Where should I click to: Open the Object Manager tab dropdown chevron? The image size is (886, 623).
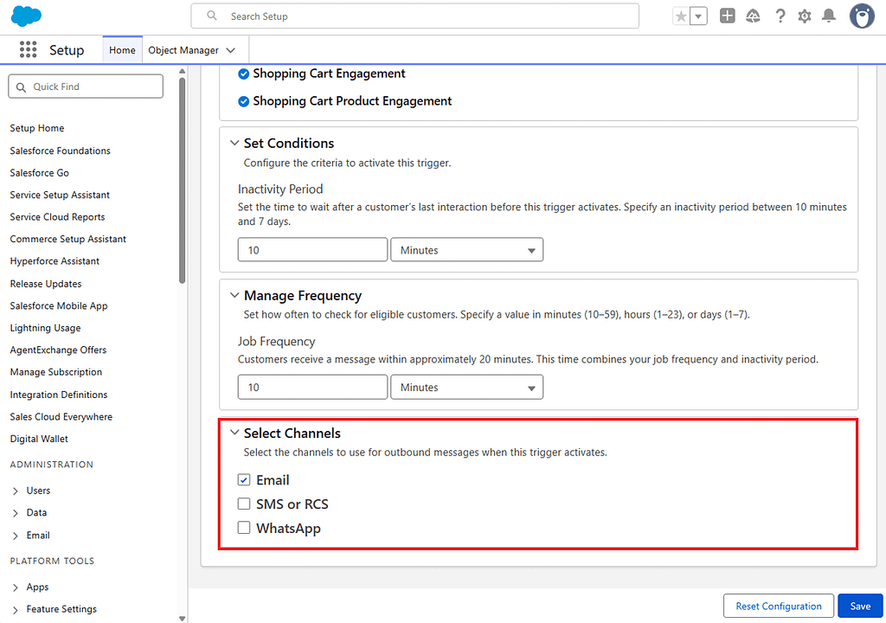230,50
